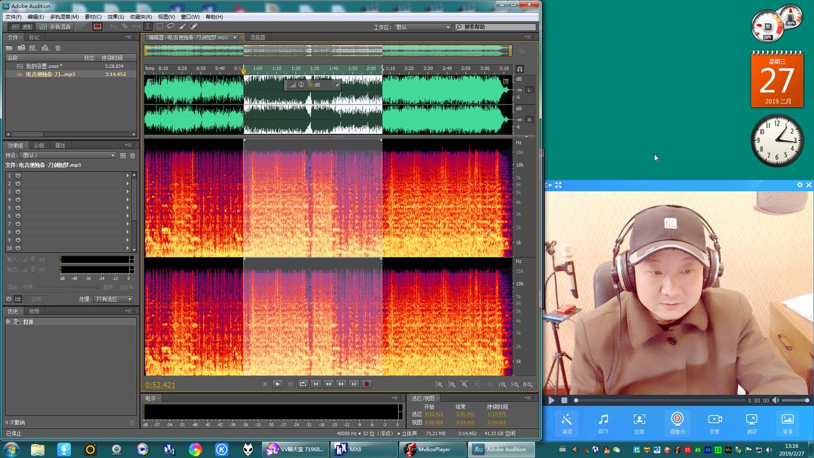This screenshot has width=814, height=458.
Task: Toggle power for effect slot 5
Action: coord(18,208)
